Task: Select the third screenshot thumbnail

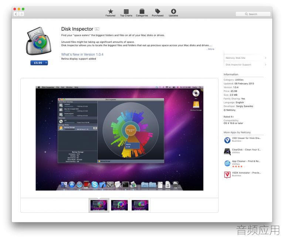Action: tap(140, 205)
